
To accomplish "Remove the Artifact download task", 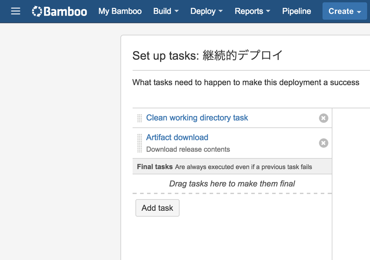I will (323, 143).
